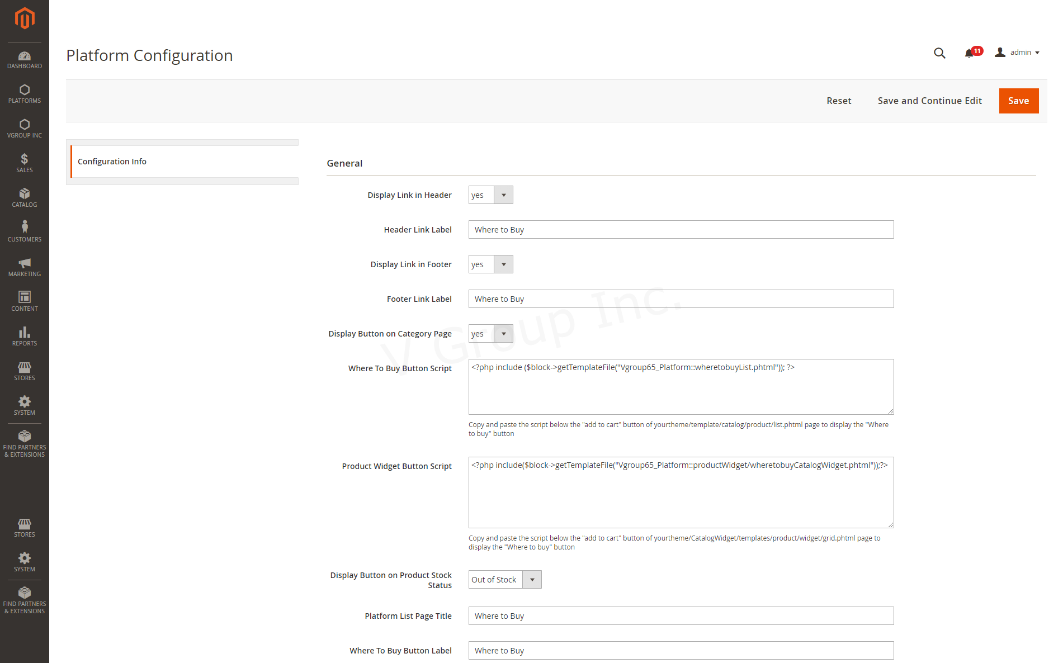Open the Customers sidebar menu
The image size is (1063, 663).
click(25, 232)
